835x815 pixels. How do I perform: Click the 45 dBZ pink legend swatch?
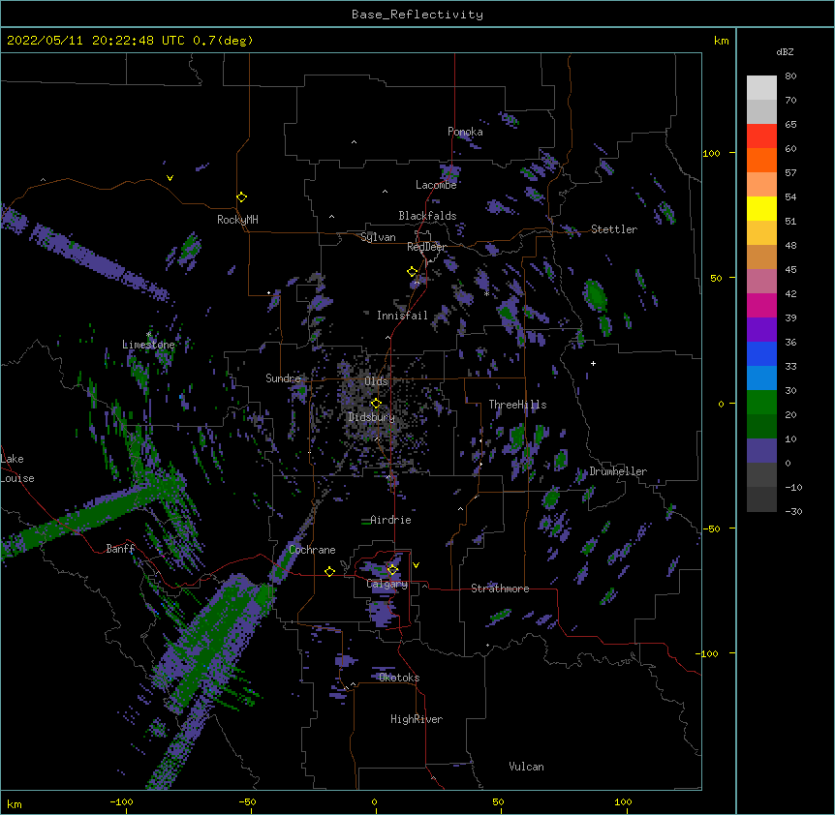pyautogui.click(x=761, y=281)
